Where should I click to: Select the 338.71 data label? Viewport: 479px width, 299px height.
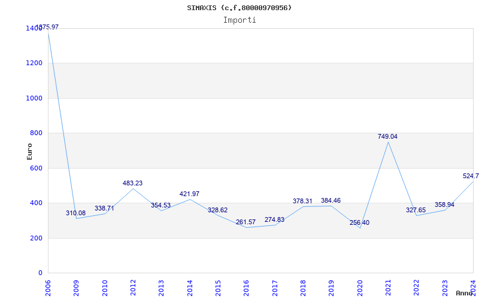(x=104, y=208)
